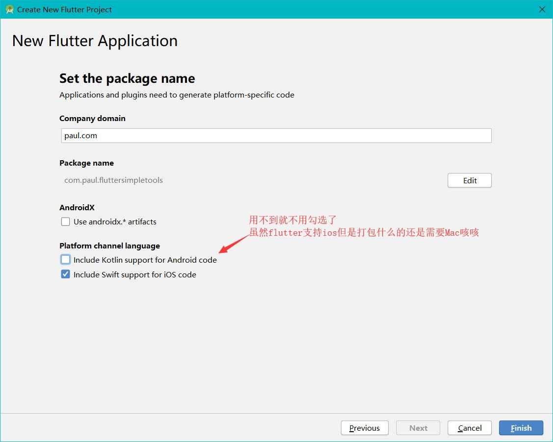This screenshot has width=553, height=442.
Task: Click the 'Company domain' label
Action: click(x=92, y=118)
